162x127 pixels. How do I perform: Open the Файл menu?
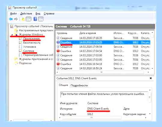point(13,14)
